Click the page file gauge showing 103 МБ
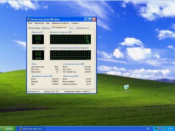 point(38,55)
